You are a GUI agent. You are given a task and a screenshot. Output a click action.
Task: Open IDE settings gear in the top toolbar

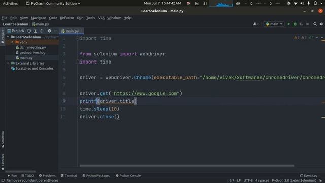[x=321, y=24]
